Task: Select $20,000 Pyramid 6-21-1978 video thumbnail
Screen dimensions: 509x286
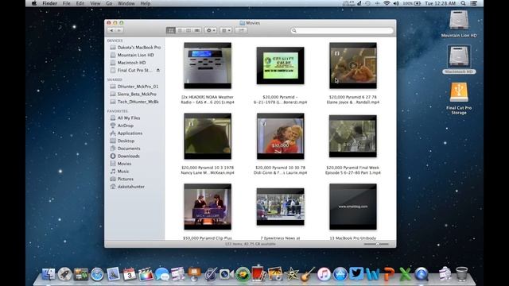Action: point(281,65)
